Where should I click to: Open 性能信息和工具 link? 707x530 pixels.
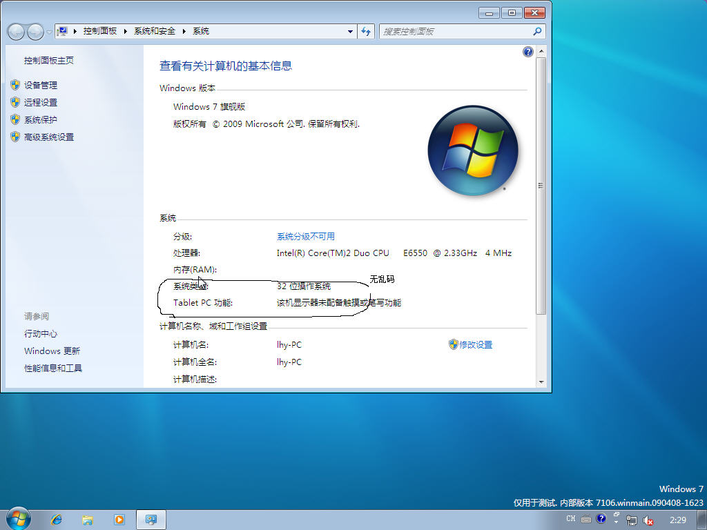[x=53, y=369]
